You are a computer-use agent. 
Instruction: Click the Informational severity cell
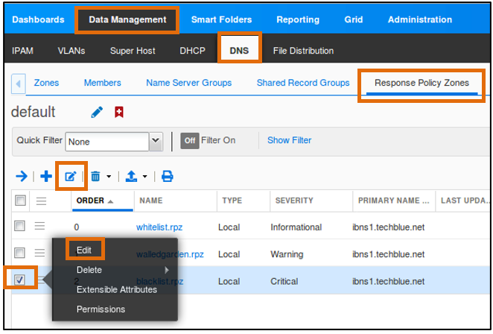296,227
